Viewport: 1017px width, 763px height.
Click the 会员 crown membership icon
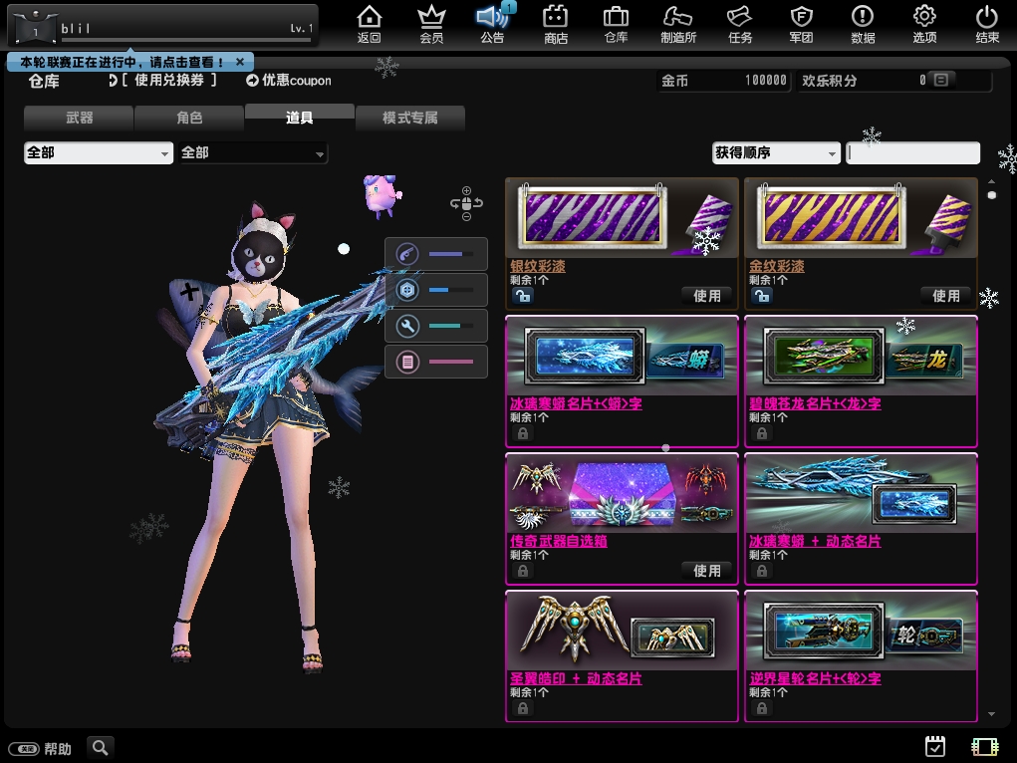pos(430,24)
